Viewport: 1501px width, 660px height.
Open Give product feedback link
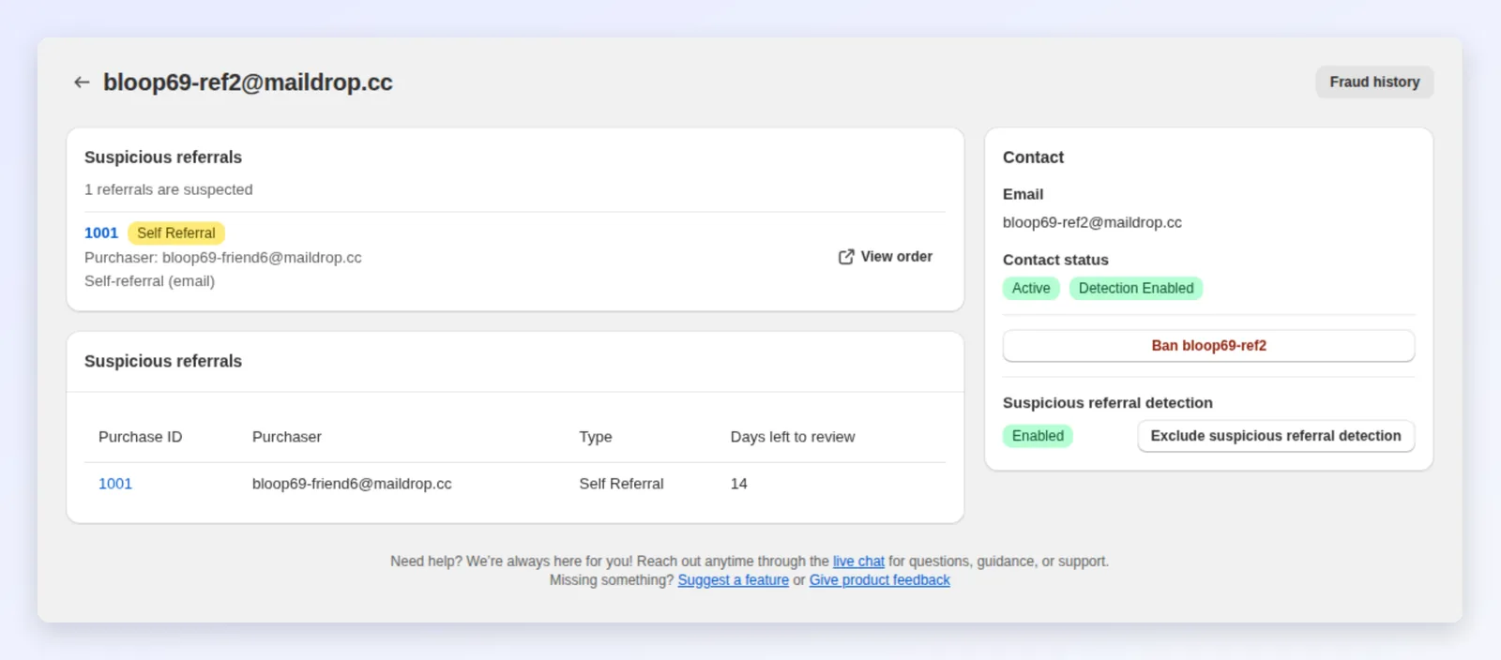point(880,580)
